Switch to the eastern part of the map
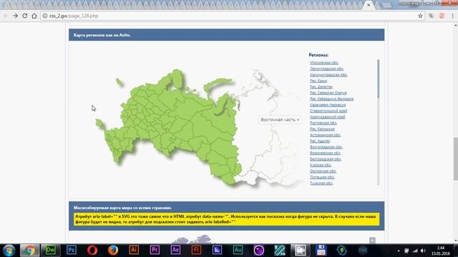The width and height of the screenshot is (458, 257). click(280, 120)
